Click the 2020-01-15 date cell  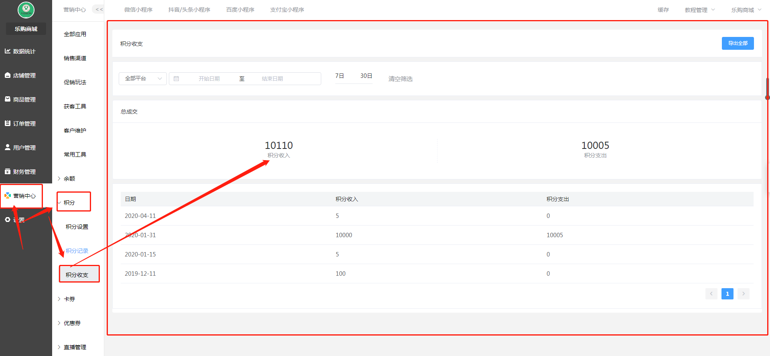(x=140, y=254)
